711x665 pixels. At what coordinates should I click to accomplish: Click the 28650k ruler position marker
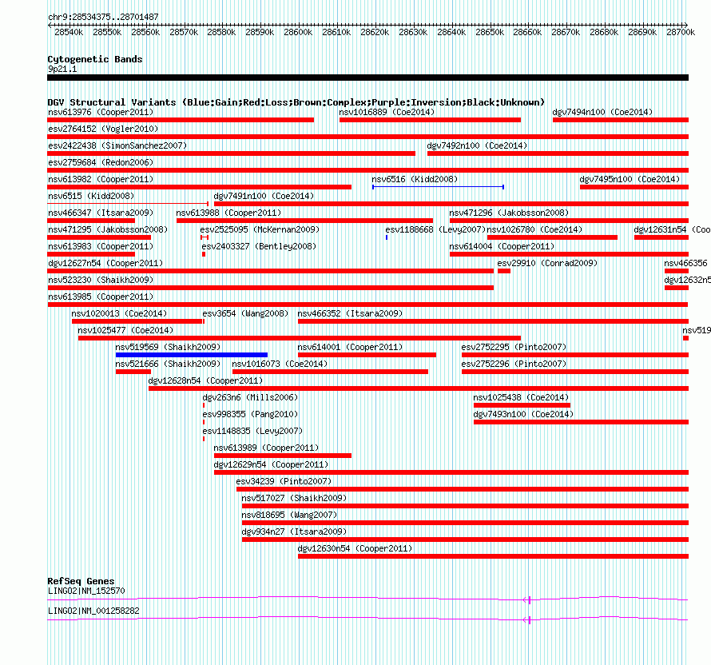tap(490, 32)
